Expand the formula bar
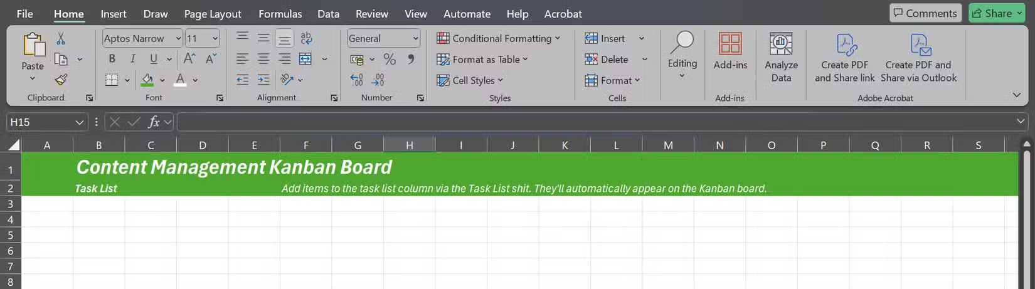This screenshot has width=1035, height=289. [1020, 122]
